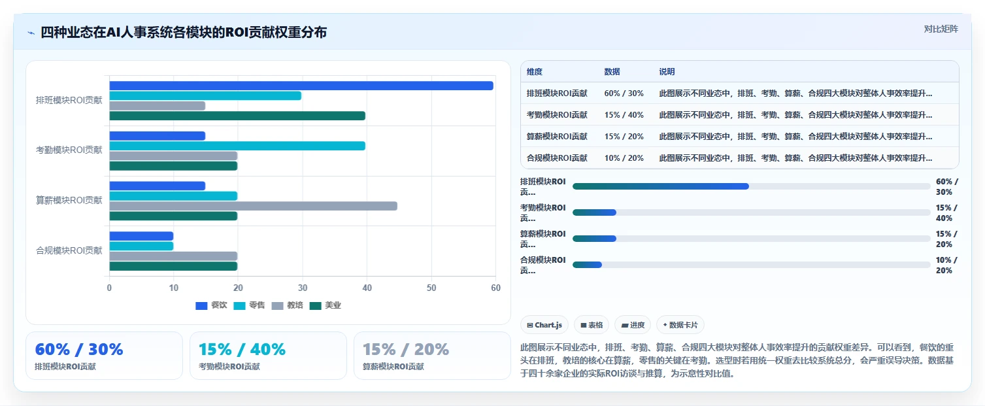Toggle the 美业 legend item

(325, 305)
